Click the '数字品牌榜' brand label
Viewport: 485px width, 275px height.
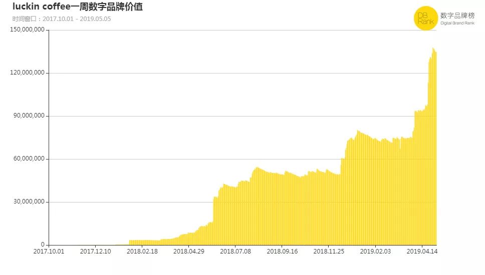click(457, 15)
